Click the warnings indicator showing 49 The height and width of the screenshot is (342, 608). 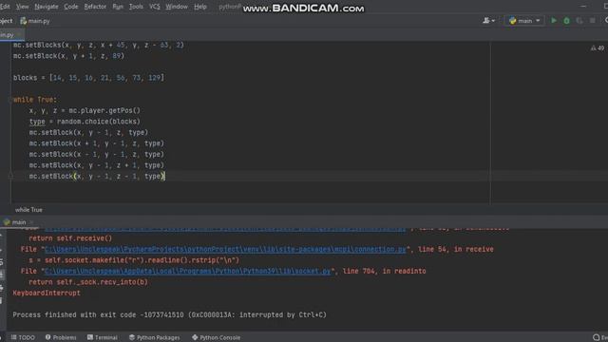598,48
